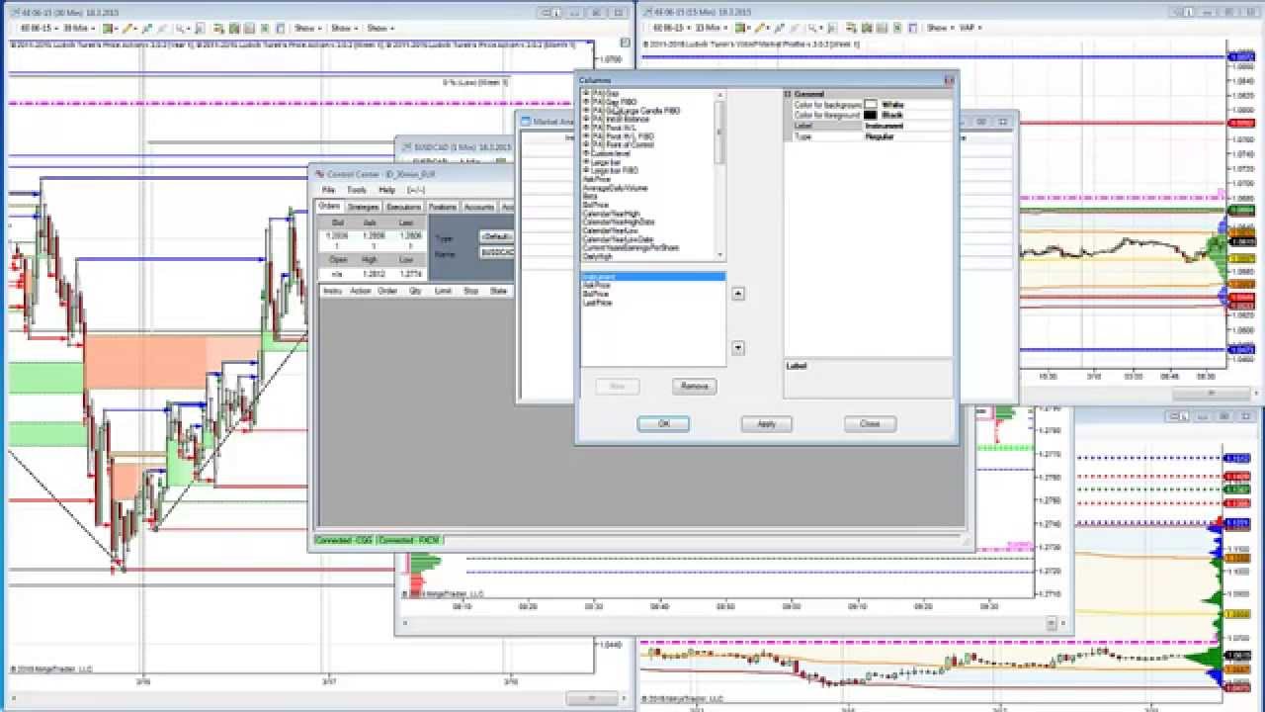Click green X icon in left chart toolbar
This screenshot has width=1265, height=712.
[265, 28]
